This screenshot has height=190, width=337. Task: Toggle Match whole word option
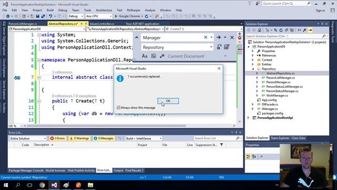coord(153,56)
